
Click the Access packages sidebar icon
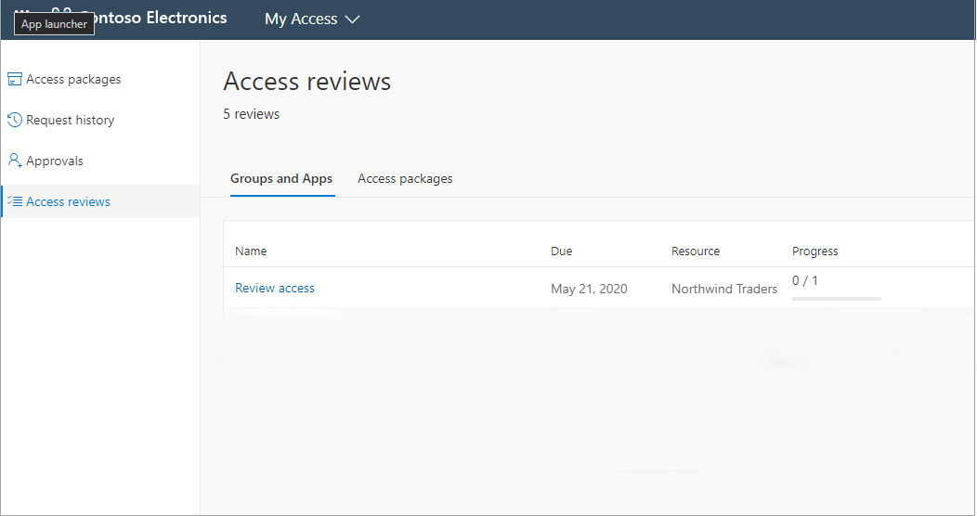[x=14, y=79]
